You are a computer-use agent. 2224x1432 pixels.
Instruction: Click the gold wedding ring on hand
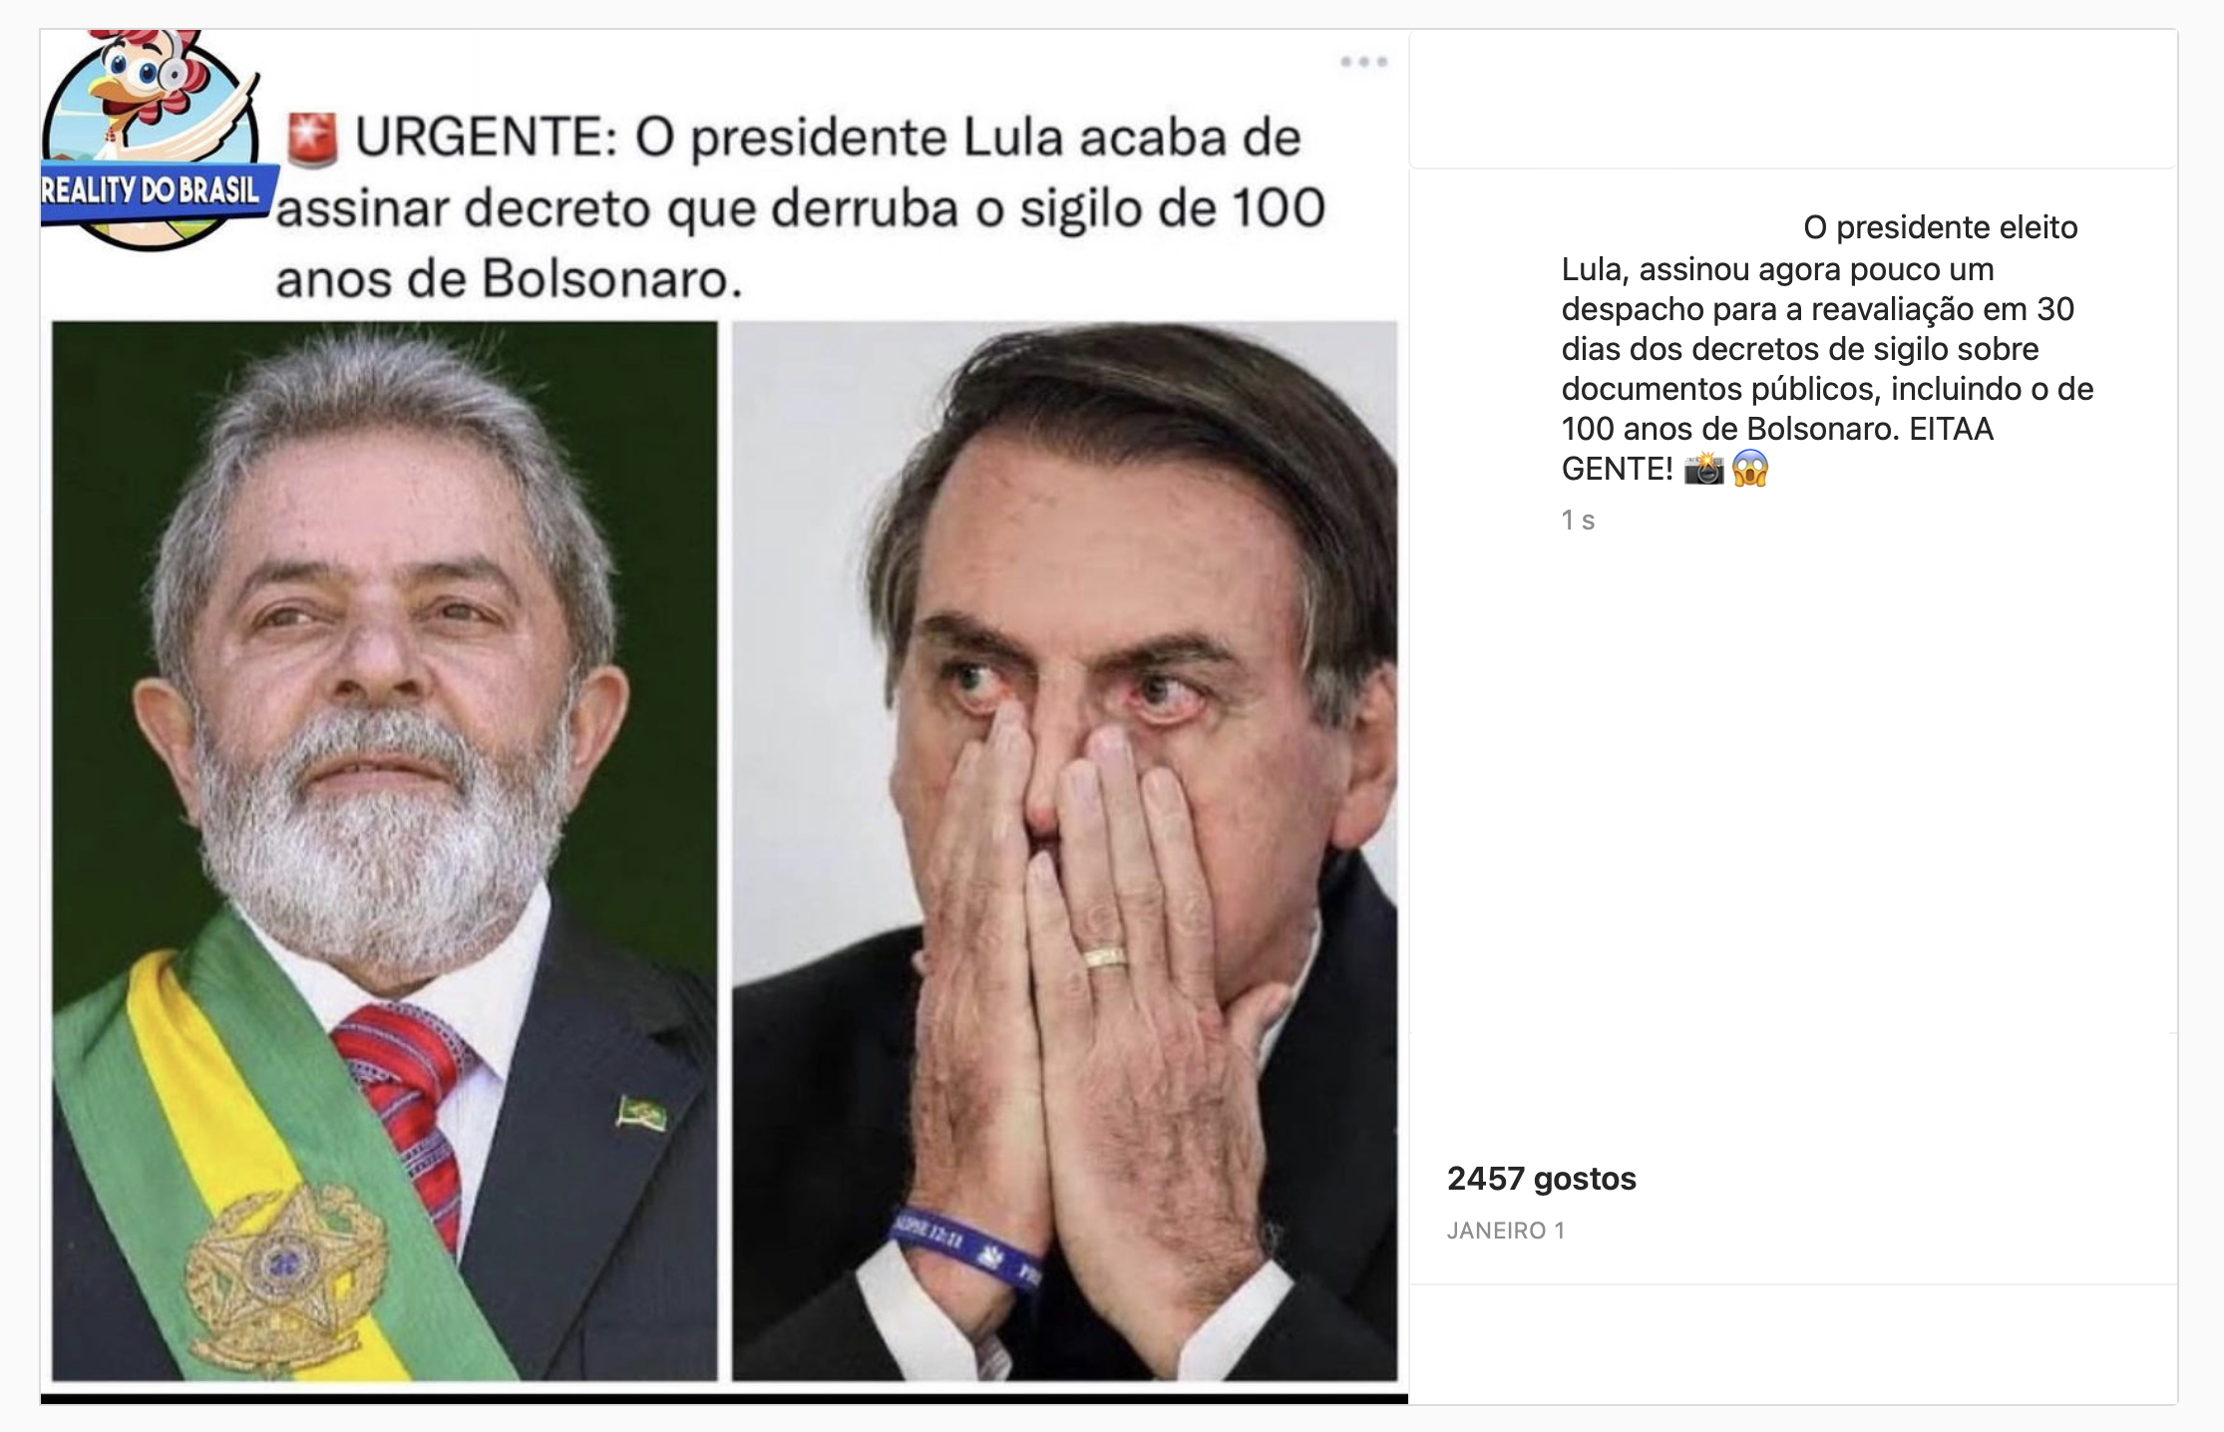tap(1105, 957)
